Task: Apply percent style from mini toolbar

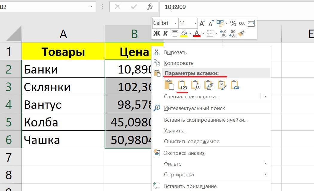Action: [233, 23]
